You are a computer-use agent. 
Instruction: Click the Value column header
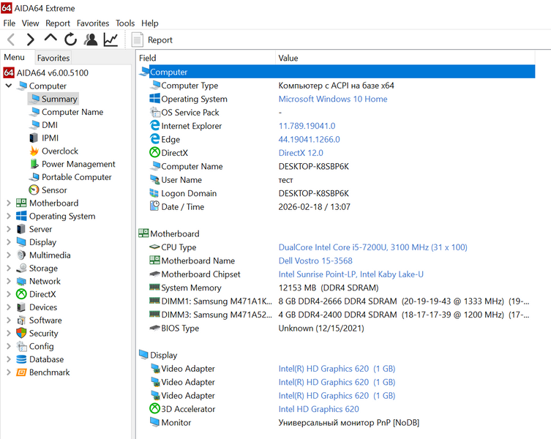tap(405, 58)
